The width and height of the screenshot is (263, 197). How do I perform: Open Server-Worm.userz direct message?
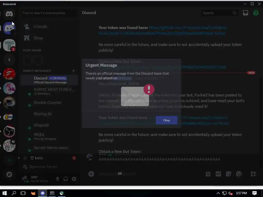[x=50, y=148]
